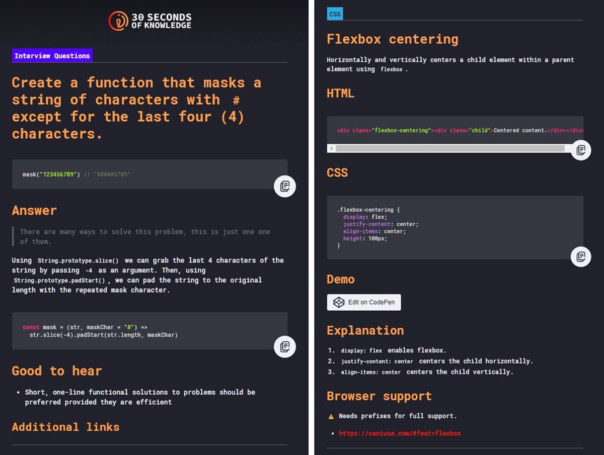The height and width of the screenshot is (455, 604).
Task: Click the String.prototype.padStart() inline code
Action: pos(59,281)
